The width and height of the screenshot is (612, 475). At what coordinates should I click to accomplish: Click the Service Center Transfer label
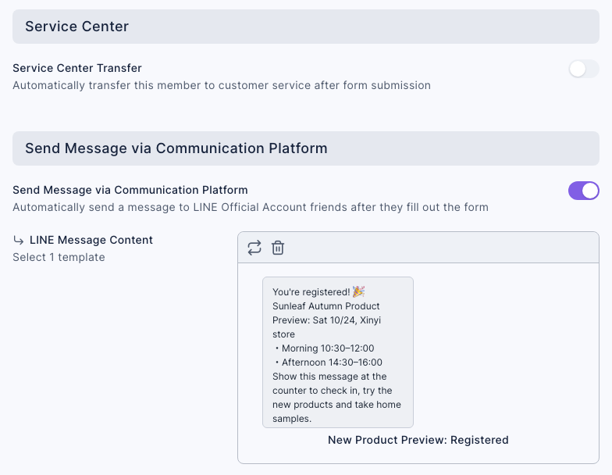[77, 68]
